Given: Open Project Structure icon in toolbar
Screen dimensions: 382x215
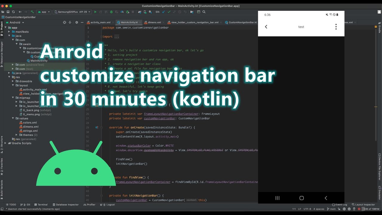Looking at the screenshot, I should [x=192, y=12].
